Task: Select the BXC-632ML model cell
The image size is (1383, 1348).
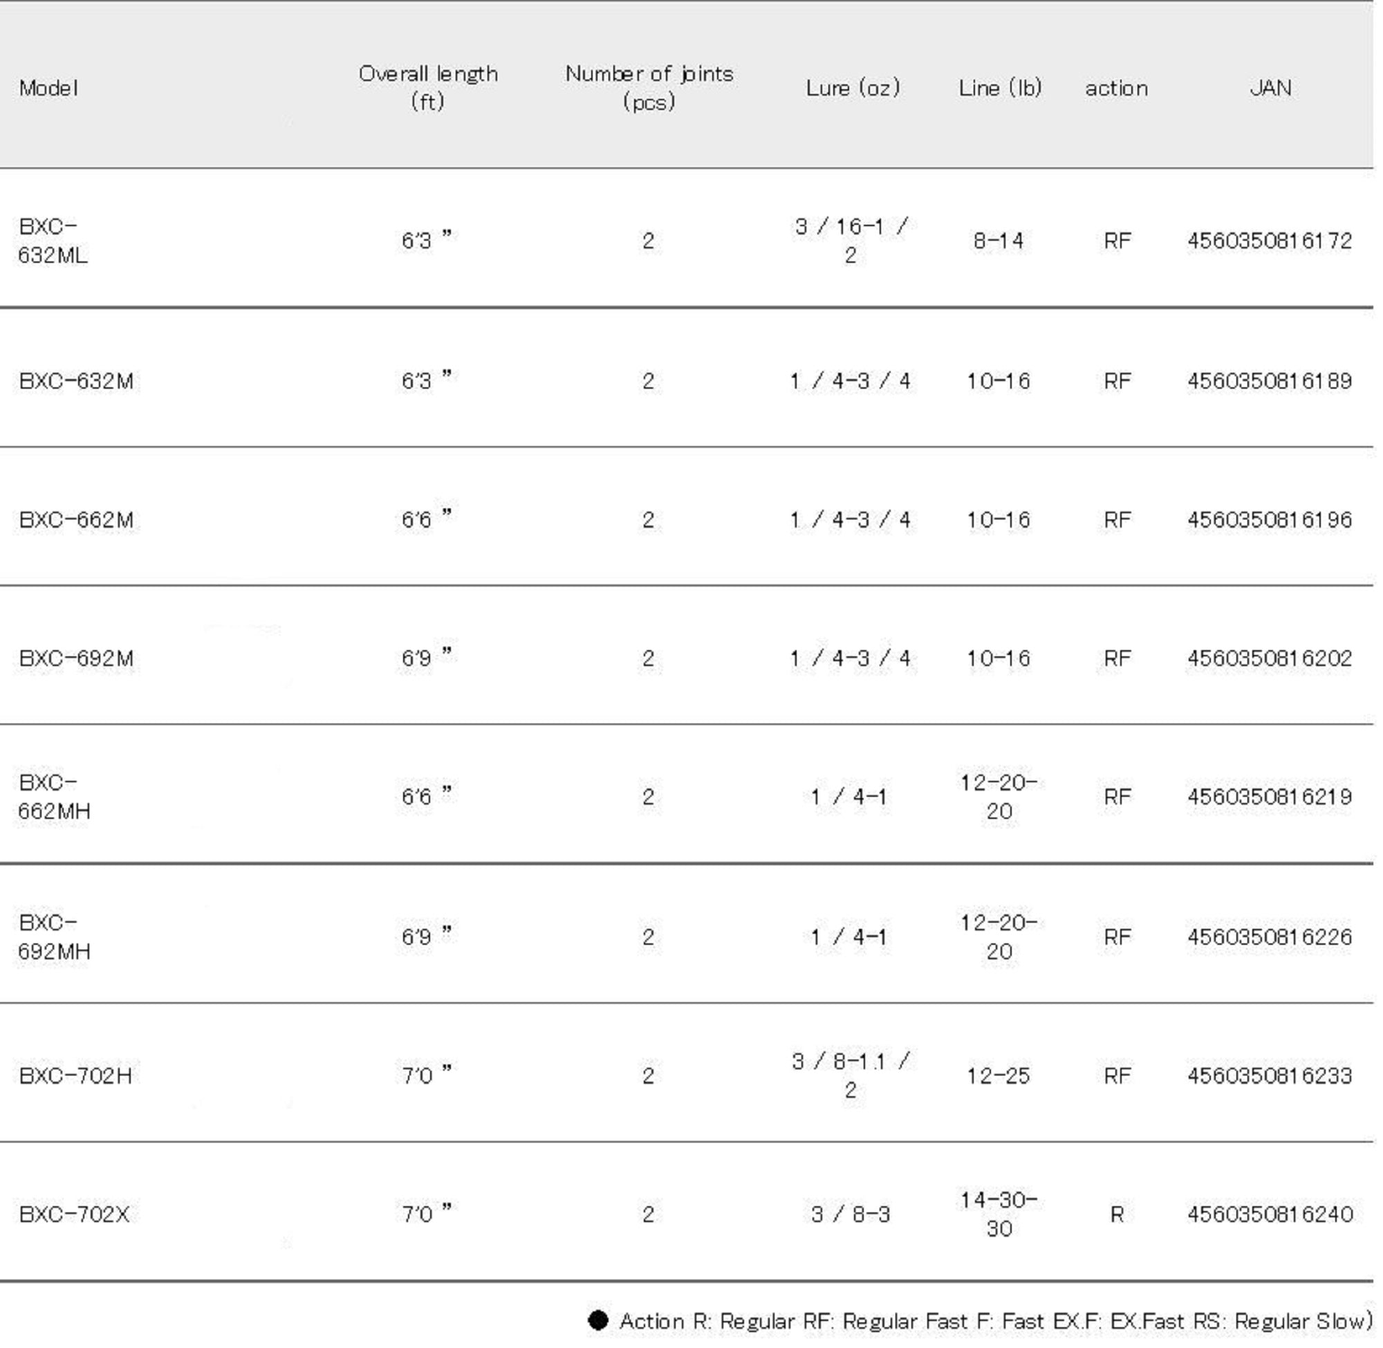Action: [x=53, y=241]
